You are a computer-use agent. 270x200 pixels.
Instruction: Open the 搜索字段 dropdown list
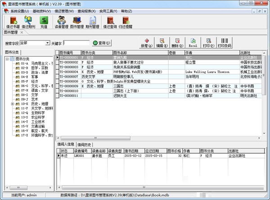click(48, 43)
